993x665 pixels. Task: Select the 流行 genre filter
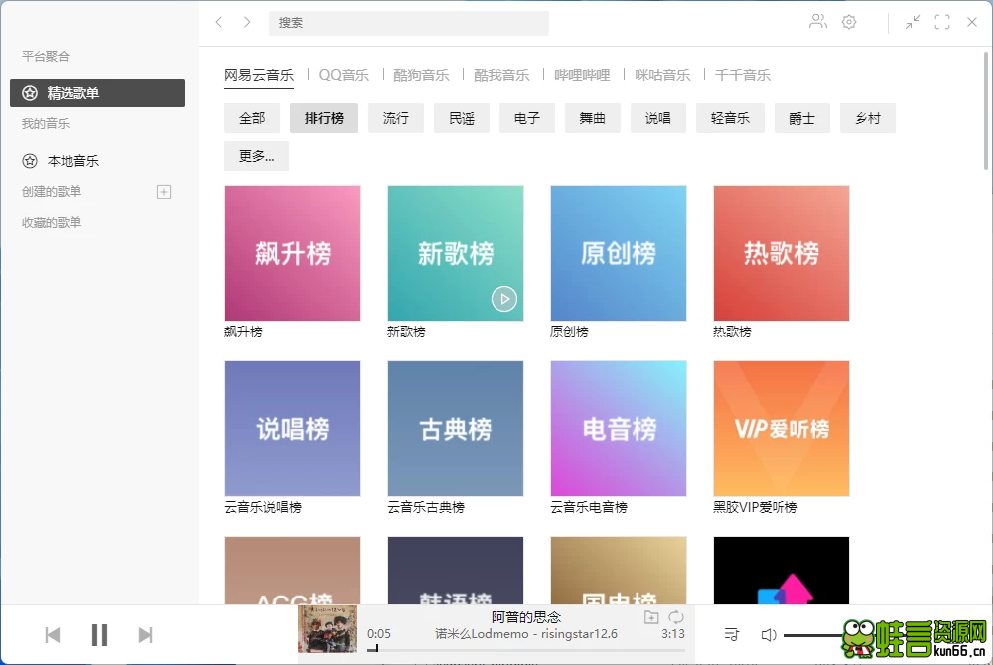coord(394,118)
